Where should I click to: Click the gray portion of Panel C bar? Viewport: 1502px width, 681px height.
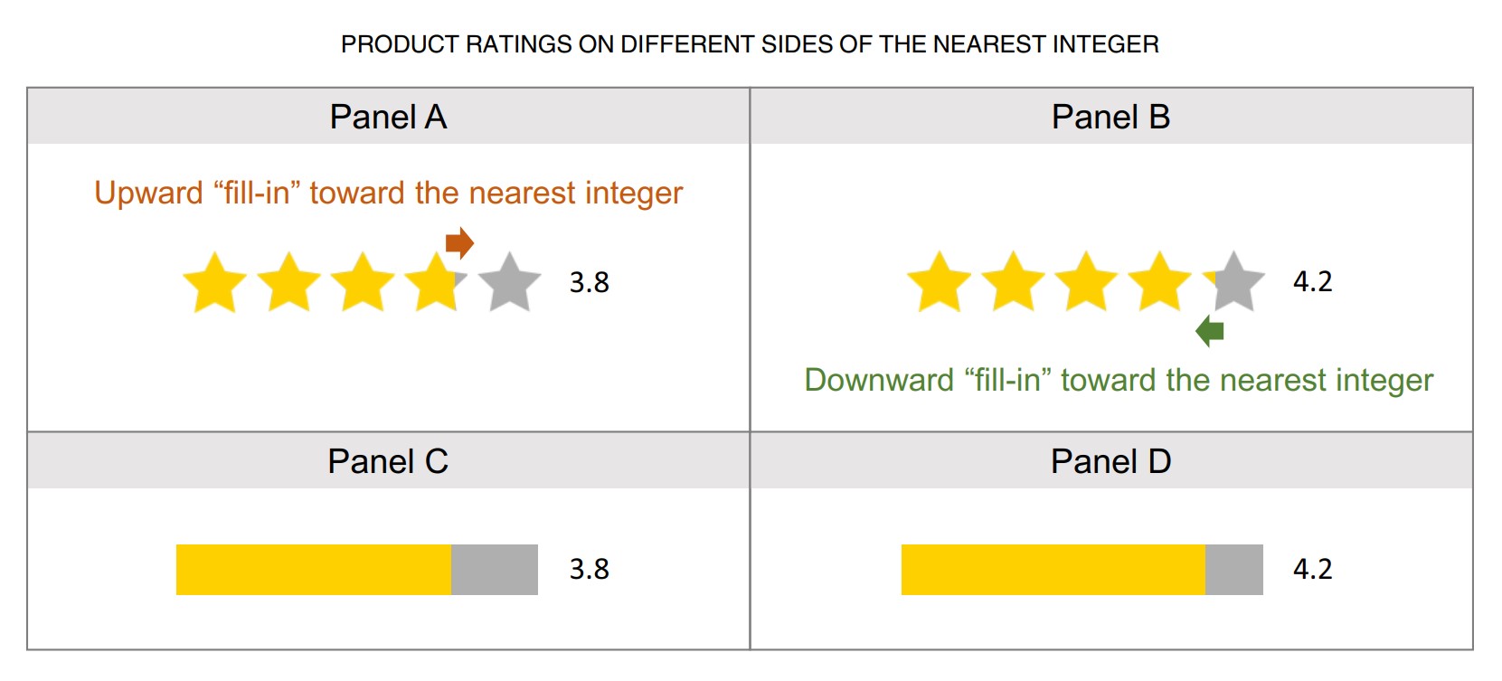[x=495, y=570]
